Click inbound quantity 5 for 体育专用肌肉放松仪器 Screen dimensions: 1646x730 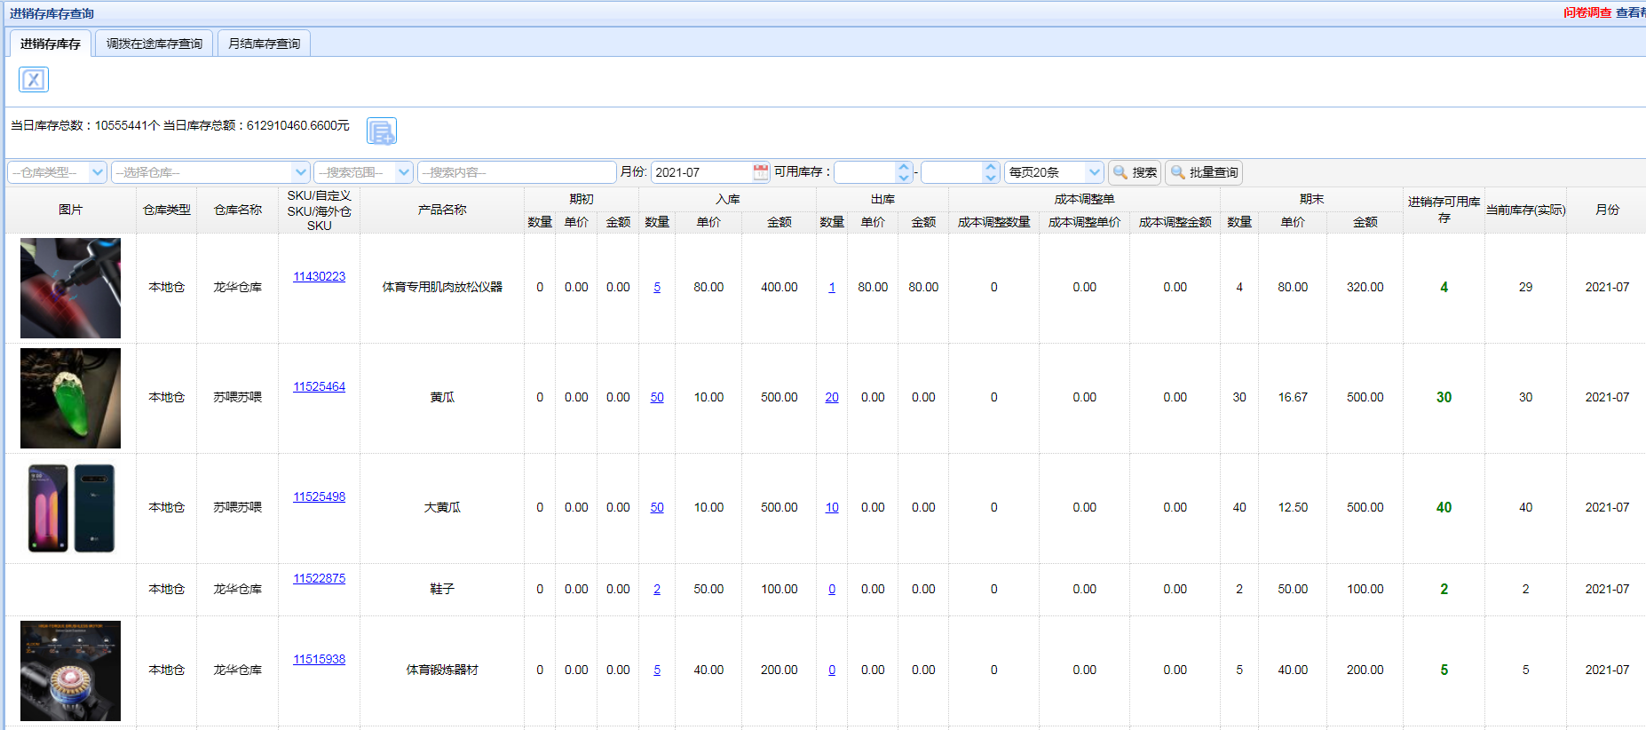tap(657, 287)
